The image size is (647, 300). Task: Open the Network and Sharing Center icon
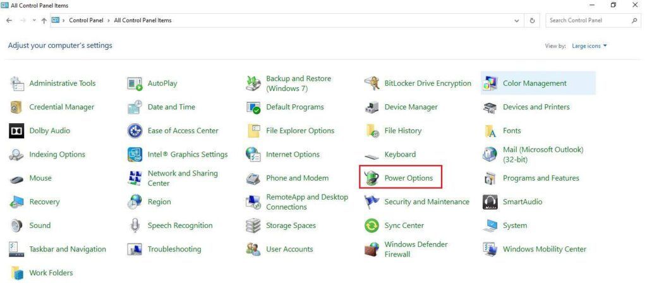(135, 178)
